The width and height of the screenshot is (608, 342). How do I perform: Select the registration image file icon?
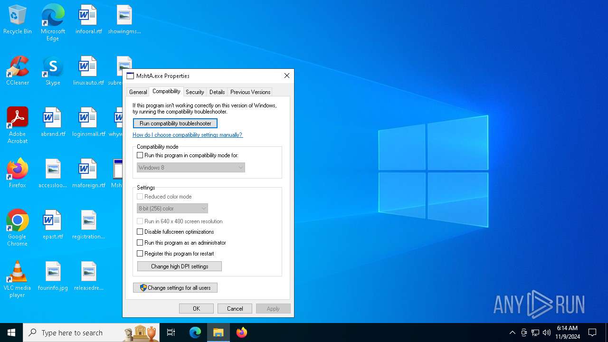pos(88,225)
